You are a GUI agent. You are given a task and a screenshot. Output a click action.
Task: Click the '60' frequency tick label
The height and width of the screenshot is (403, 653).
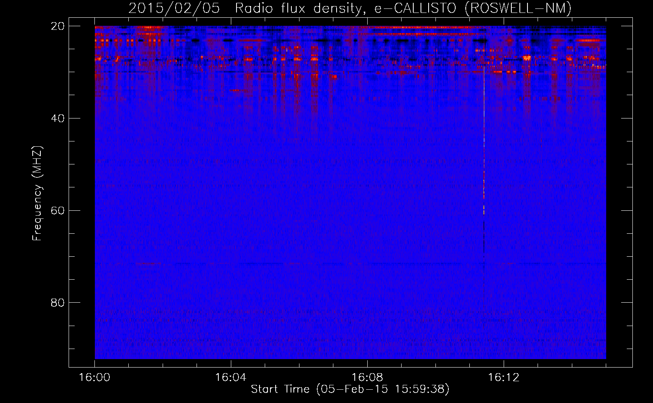[58, 210]
